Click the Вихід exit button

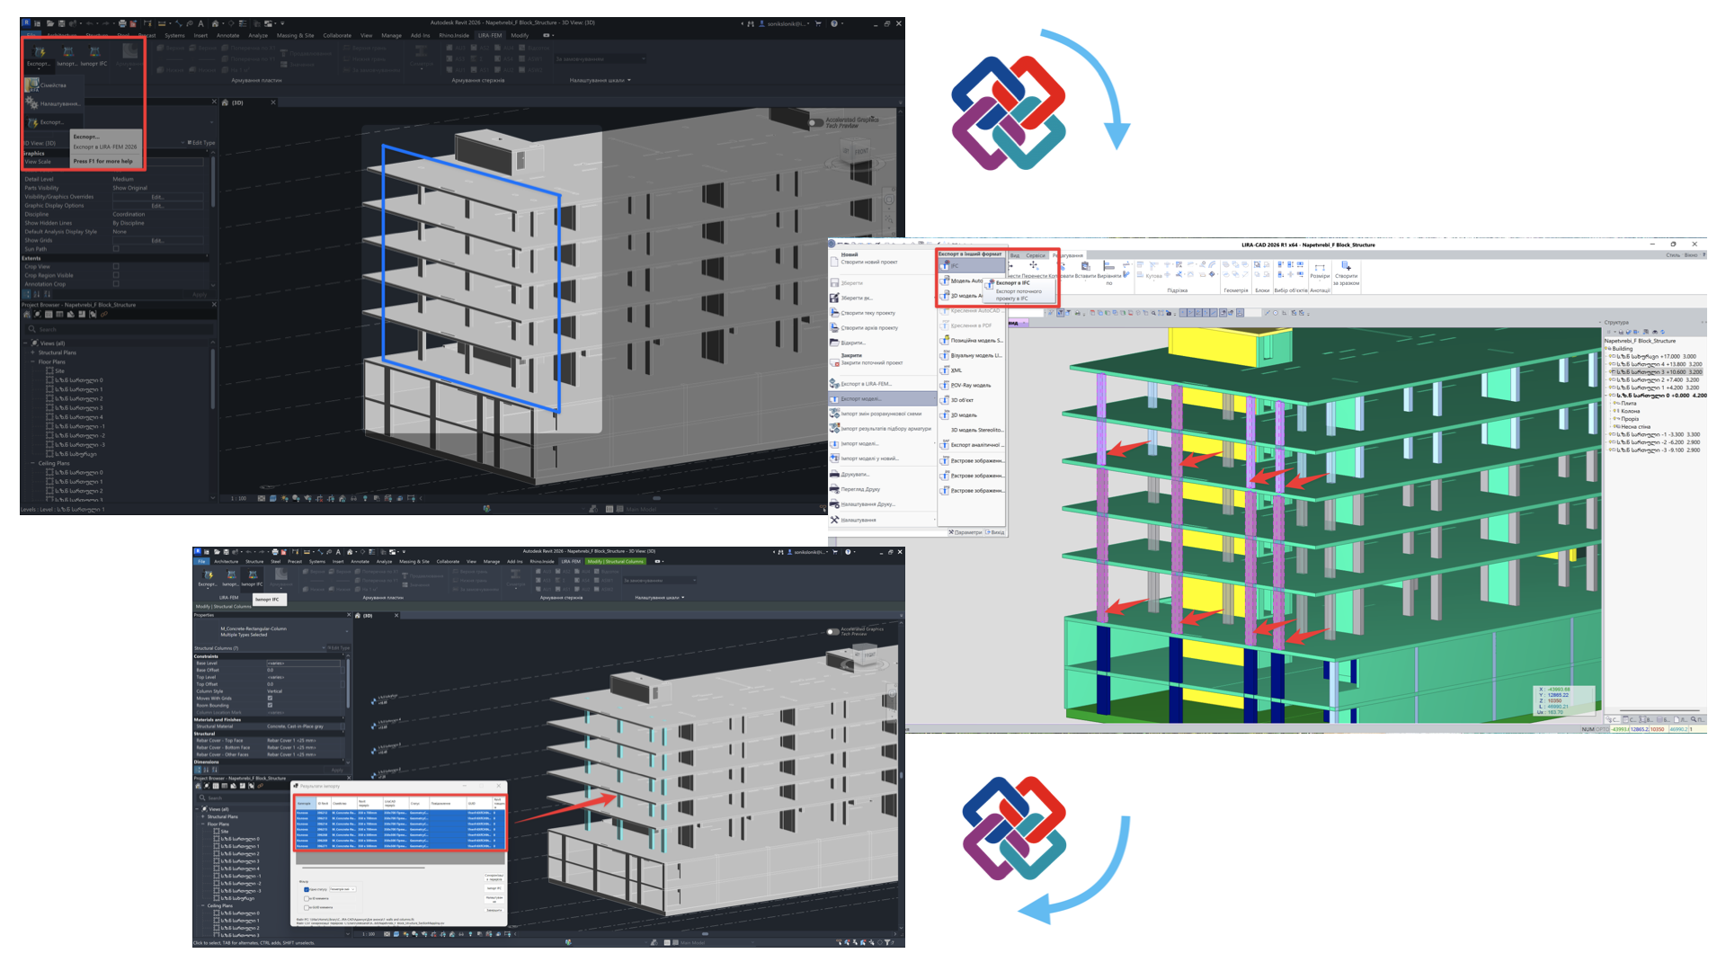[x=995, y=532]
